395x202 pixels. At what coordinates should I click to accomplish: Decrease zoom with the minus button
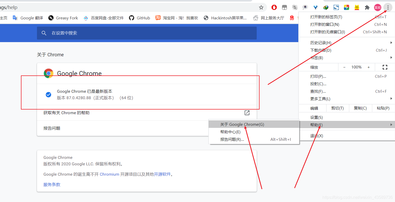click(x=344, y=67)
